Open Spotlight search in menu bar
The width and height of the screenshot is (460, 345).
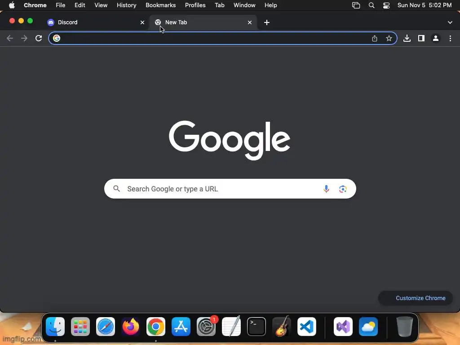point(372,5)
